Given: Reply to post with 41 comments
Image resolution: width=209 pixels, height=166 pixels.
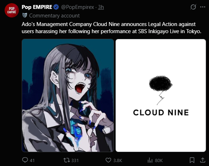Looking at the screenshot, I should coord(25,160).
